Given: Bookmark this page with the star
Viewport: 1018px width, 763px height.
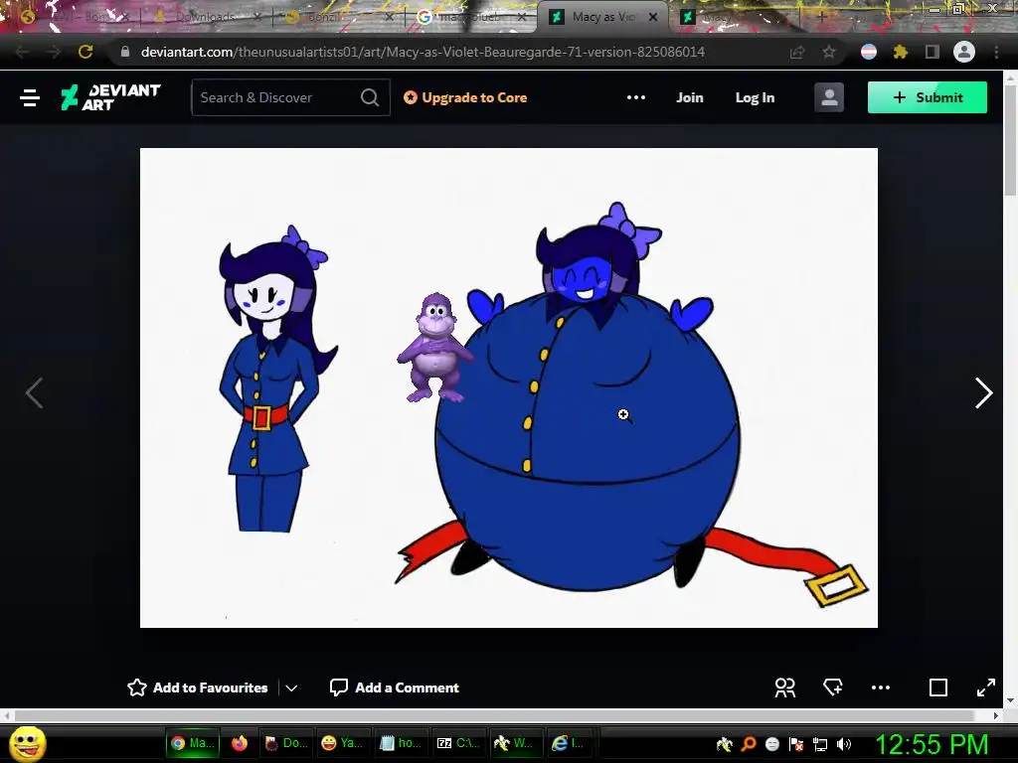Looking at the screenshot, I should point(829,52).
